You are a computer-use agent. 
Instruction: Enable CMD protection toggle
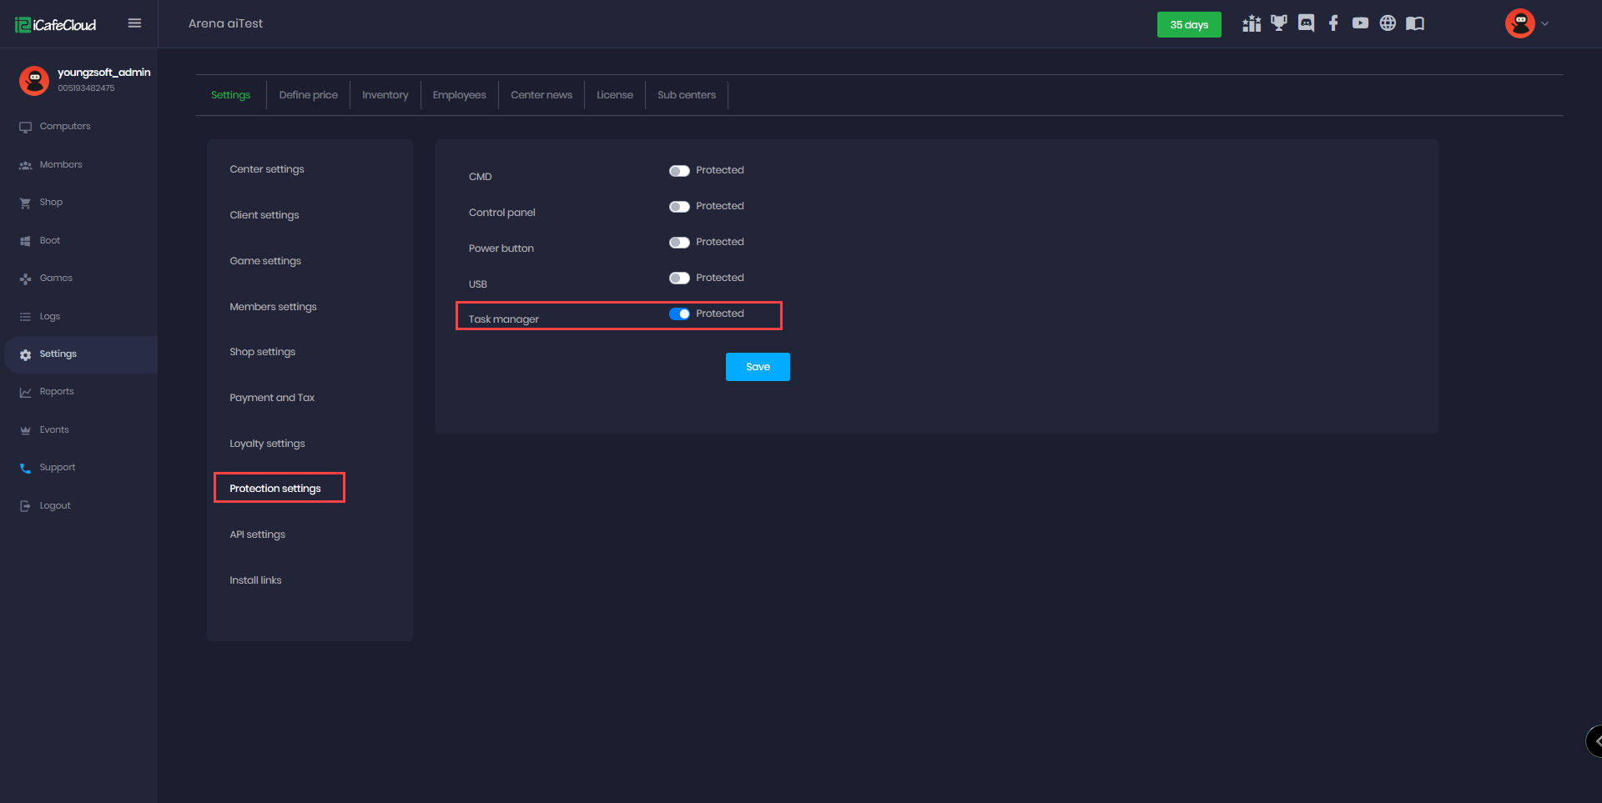[x=679, y=171]
